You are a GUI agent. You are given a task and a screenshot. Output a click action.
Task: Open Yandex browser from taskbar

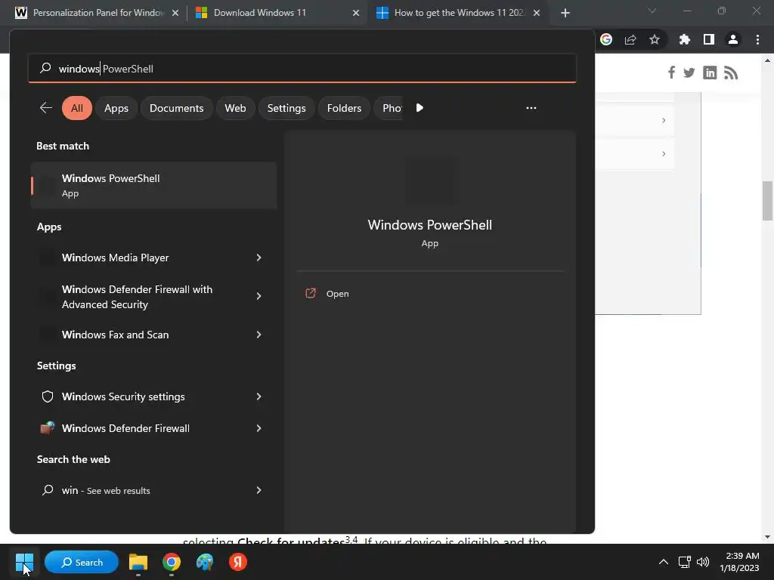[238, 562]
